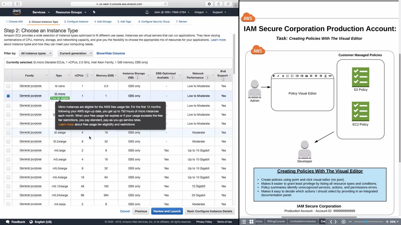Open the Family column sort arrow

(x=47, y=76)
